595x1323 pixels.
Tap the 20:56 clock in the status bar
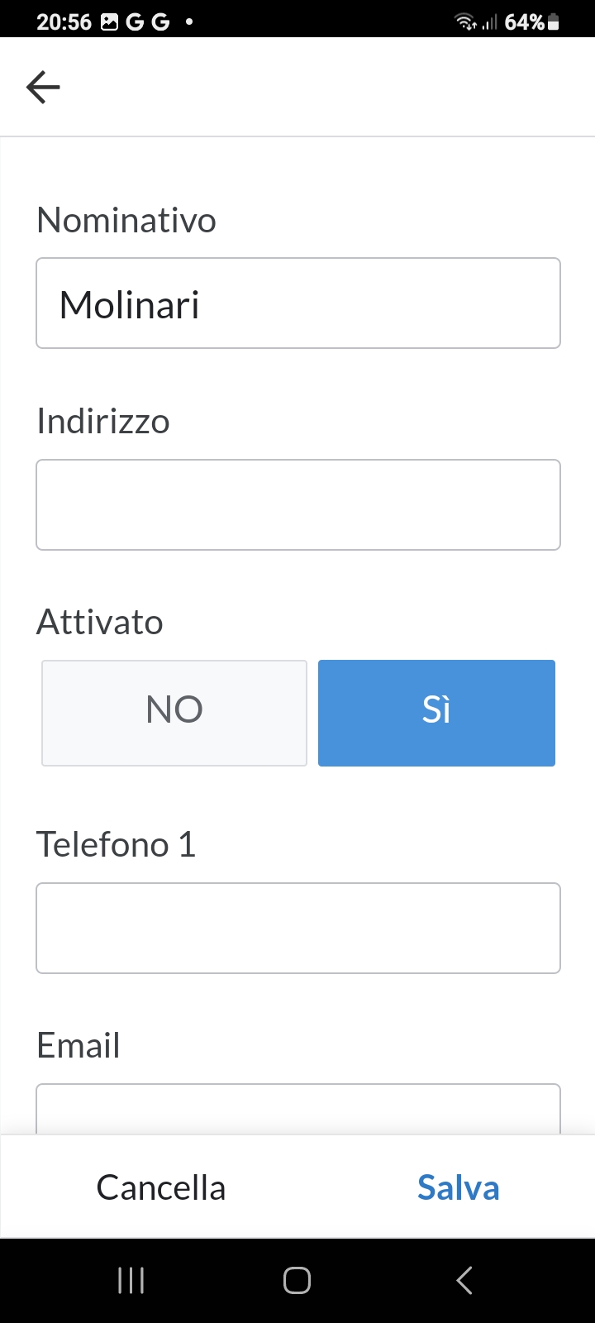[x=64, y=22]
